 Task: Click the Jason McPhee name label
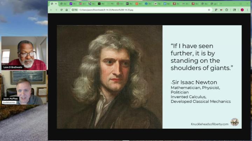point(10,99)
